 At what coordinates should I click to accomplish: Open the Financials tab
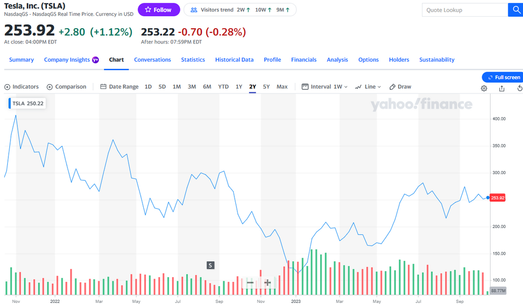pos(304,60)
